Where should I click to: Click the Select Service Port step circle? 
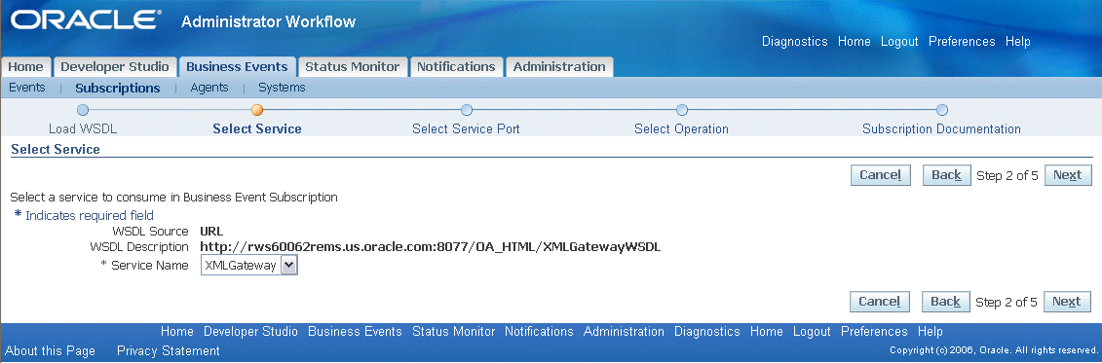(466, 110)
